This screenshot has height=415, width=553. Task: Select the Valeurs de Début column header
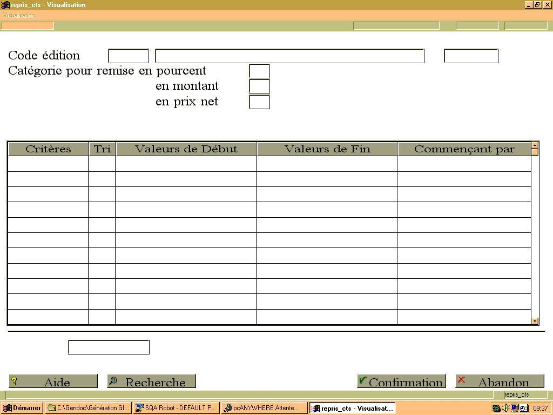[x=186, y=149]
